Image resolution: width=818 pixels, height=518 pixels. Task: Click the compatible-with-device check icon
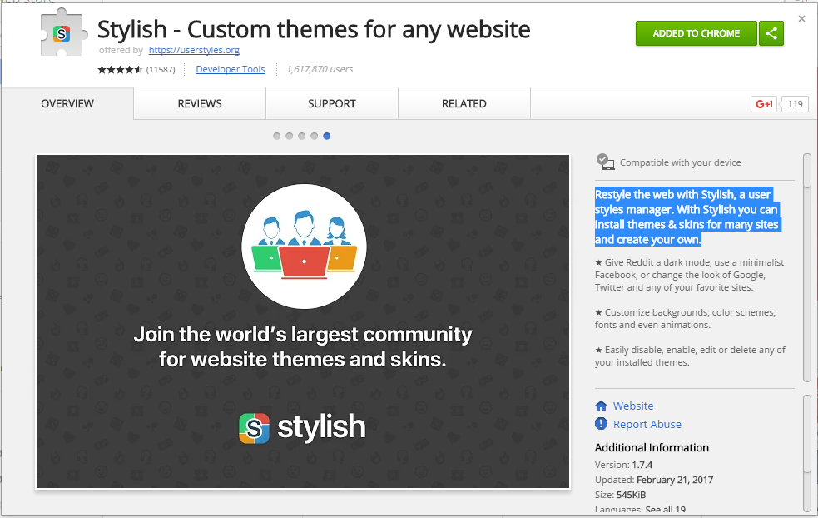point(605,162)
